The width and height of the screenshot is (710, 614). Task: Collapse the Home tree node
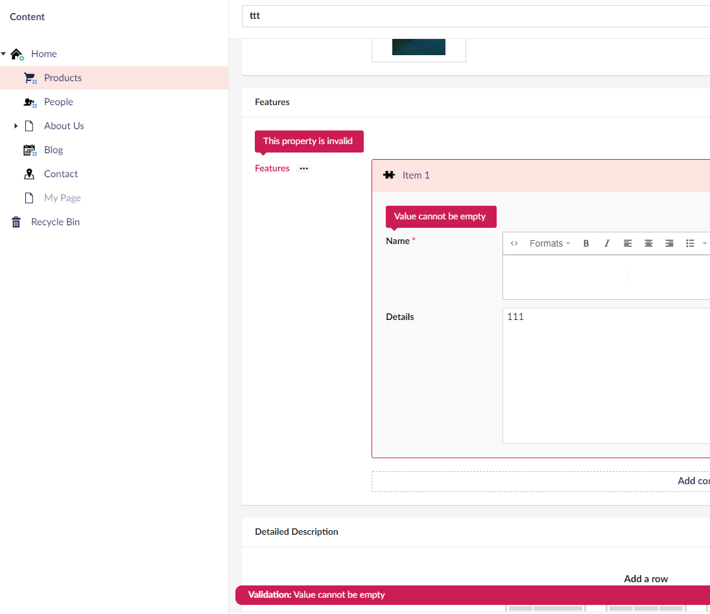[x=5, y=53]
